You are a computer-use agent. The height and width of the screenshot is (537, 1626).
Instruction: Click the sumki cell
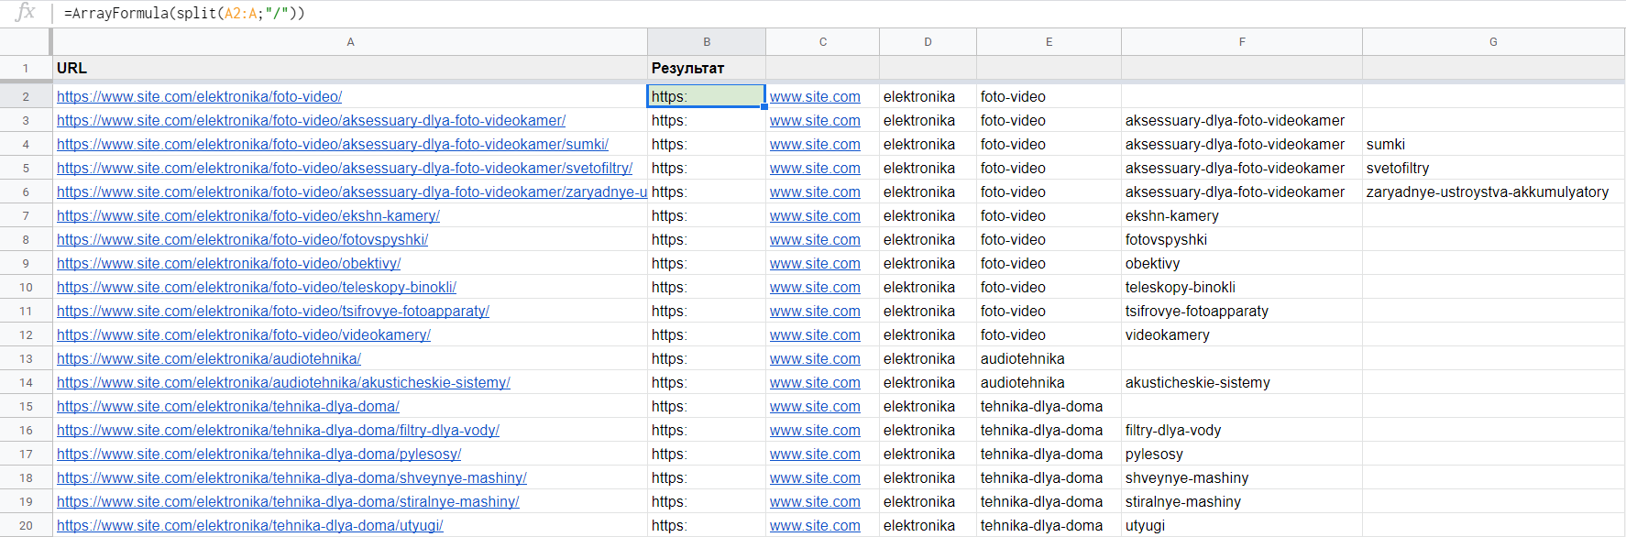[1493, 144]
